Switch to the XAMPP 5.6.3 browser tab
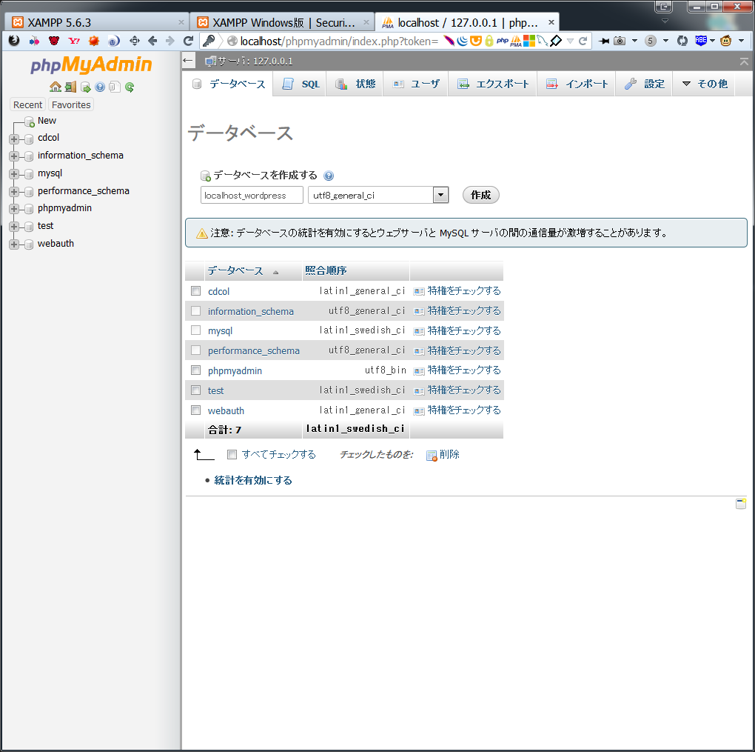 click(x=96, y=23)
